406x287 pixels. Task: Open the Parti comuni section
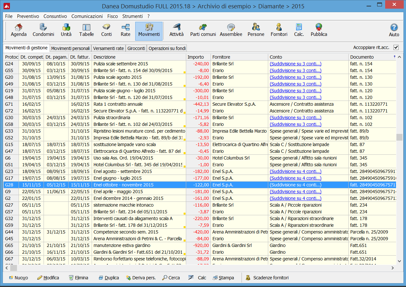point(203,30)
